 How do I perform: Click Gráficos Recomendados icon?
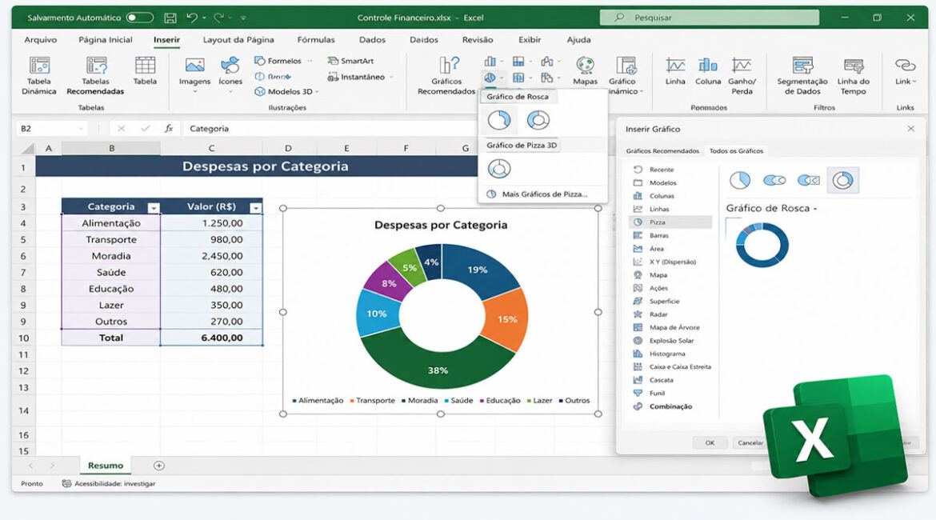coord(449,65)
